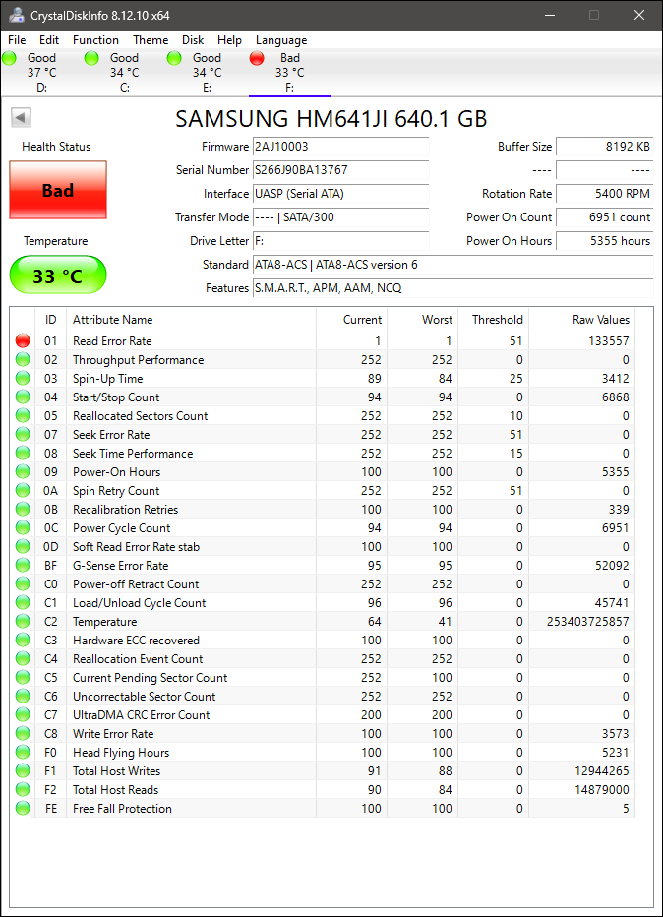This screenshot has height=917, width=663.
Task: Open the Disk menu
Action: 193,39
